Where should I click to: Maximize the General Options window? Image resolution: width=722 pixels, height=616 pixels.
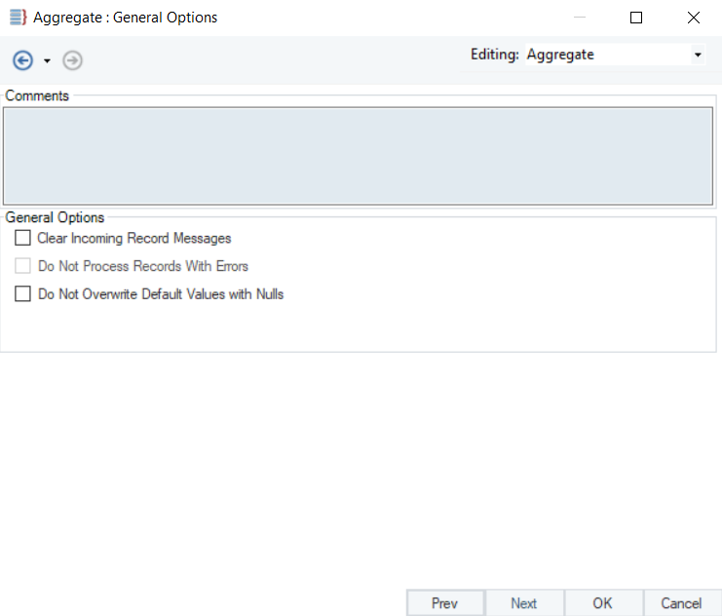[x=636, y=18]
